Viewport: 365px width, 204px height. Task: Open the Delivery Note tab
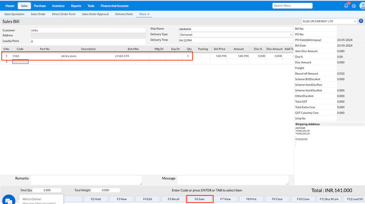(124, 14)
